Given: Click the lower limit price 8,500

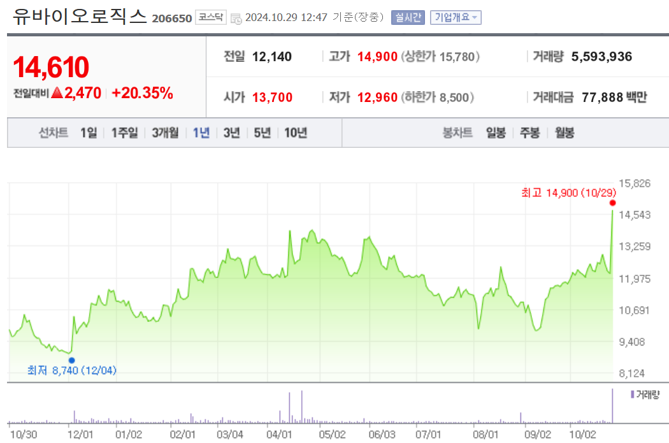Looking at the screenshot, I should (454, 98).
